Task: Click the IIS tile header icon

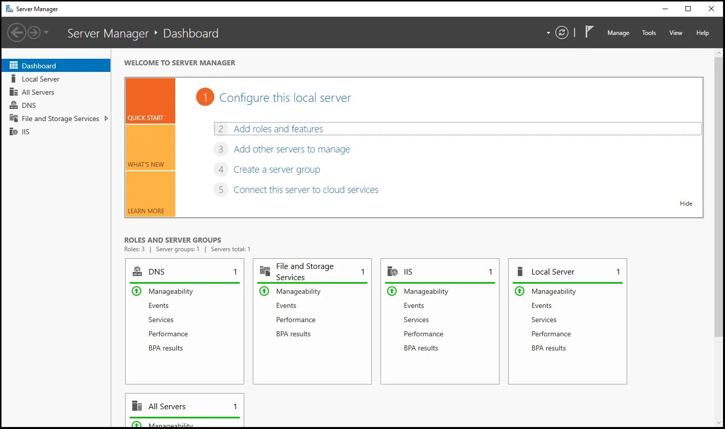Action: (393, 272)
